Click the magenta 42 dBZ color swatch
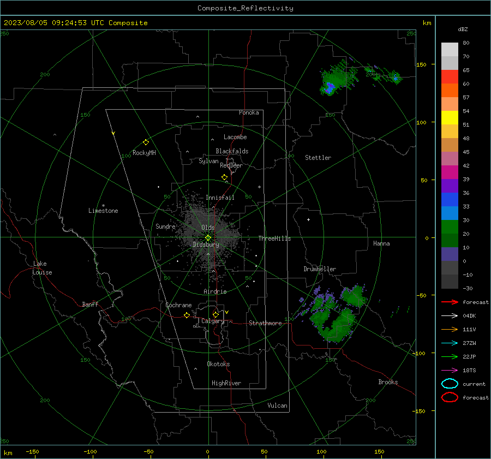 coord(450,172)
